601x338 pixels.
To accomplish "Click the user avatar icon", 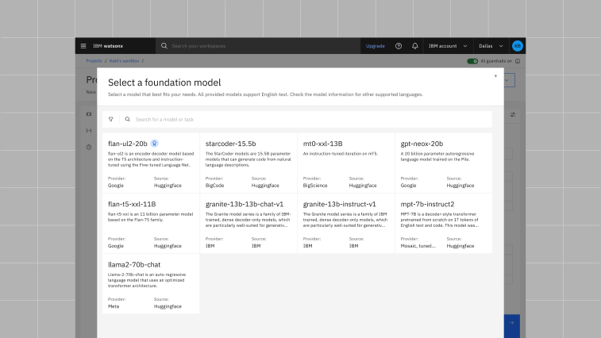I will (x=517, y=46).
